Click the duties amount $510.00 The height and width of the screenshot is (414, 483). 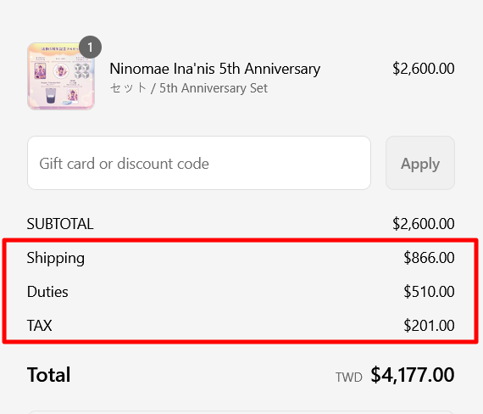(x=429, y=292)
